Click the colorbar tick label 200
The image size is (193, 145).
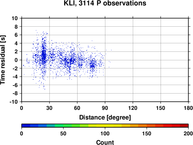pos(188,134)
